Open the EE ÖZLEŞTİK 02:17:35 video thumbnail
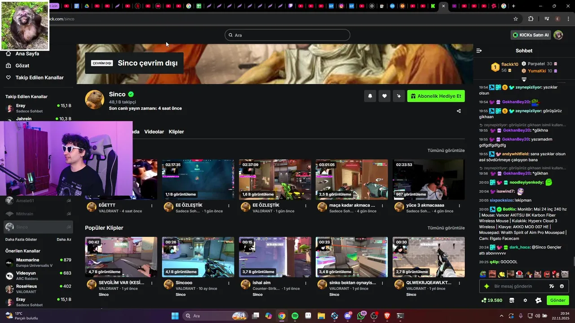The height and width of the screenshot is (323, 575). point(198,179)
